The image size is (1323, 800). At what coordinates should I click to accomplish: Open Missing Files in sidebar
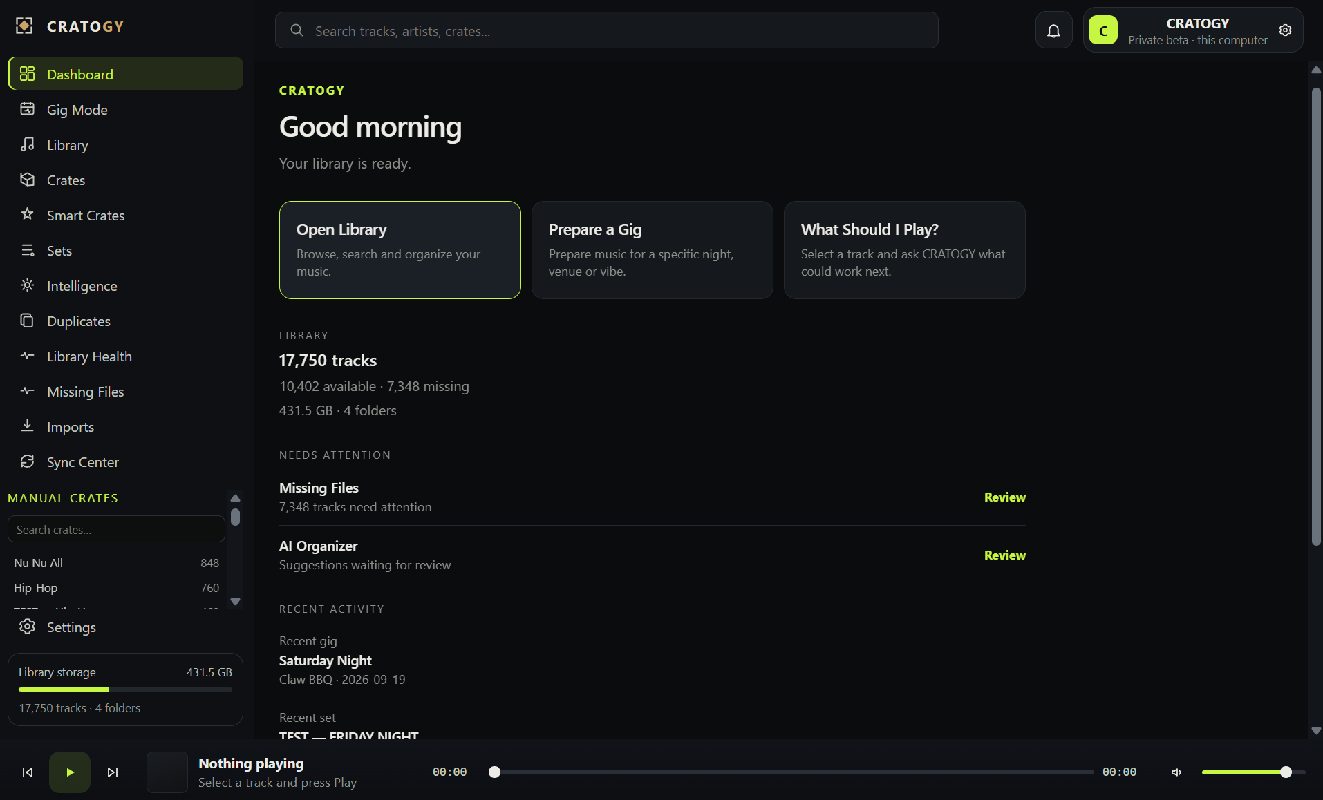tap(125, 392)
